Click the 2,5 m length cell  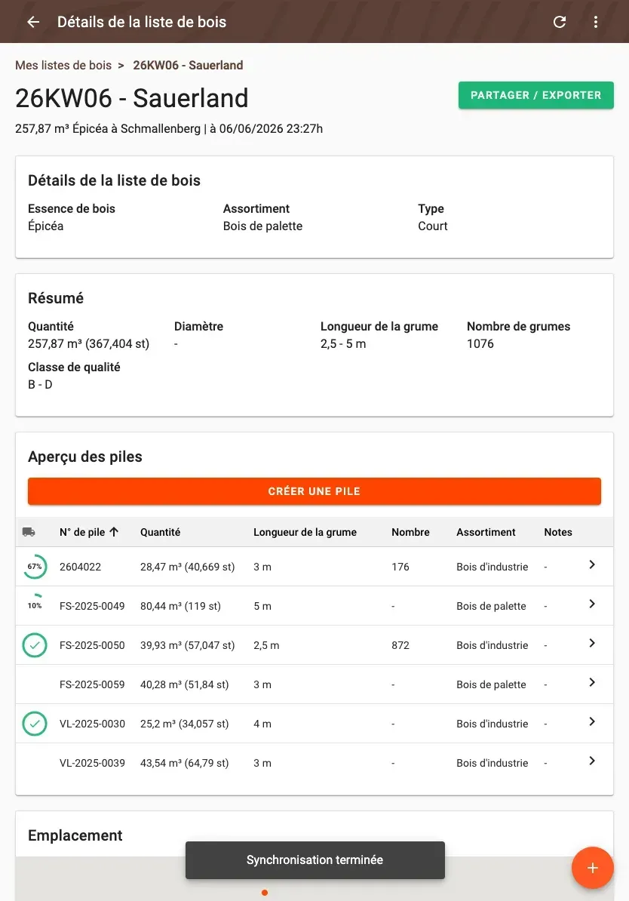(266, 645)
